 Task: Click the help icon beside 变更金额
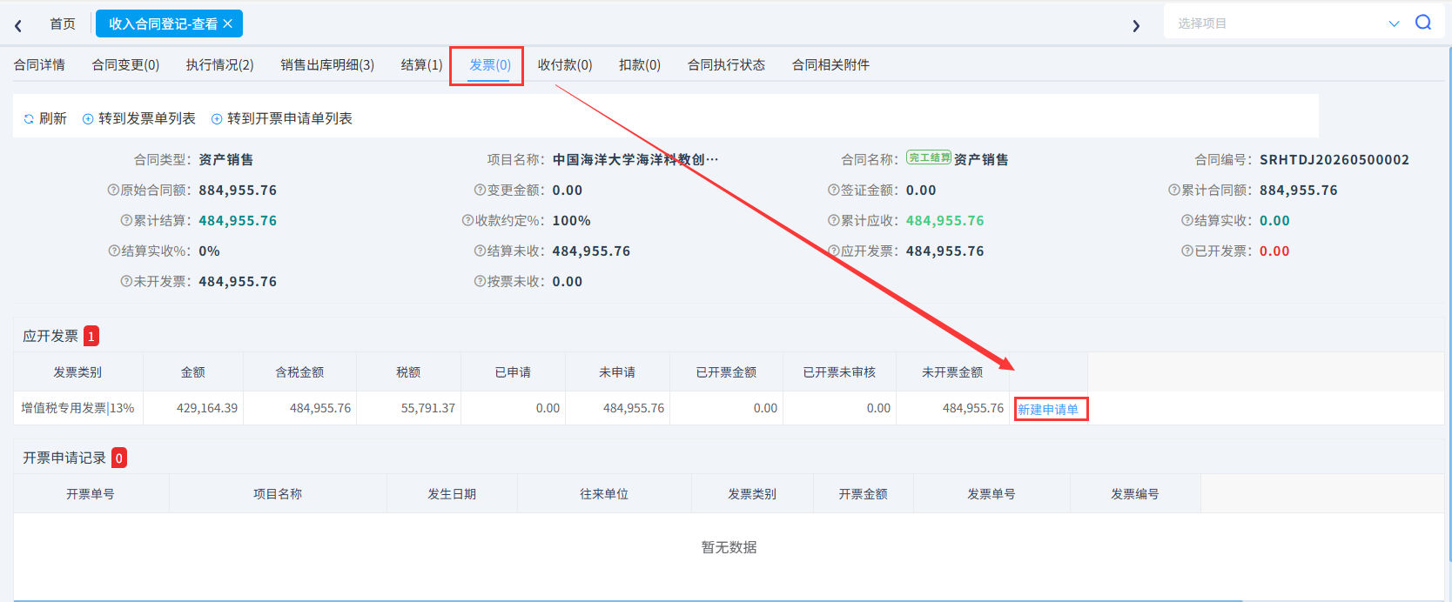click(480, 190)
